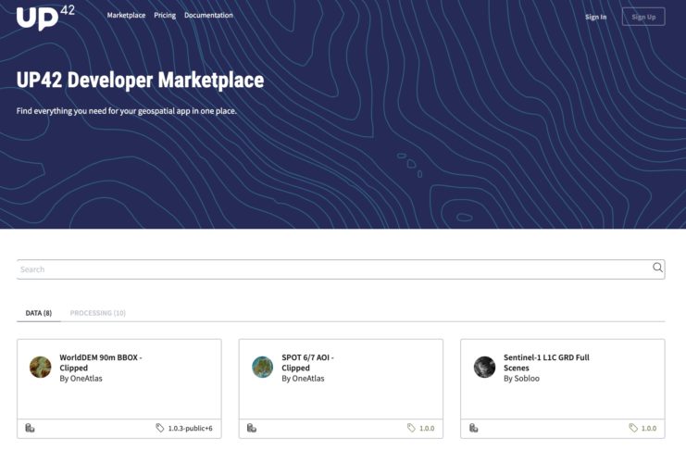Click the Sign Up button
The height and width of the screenshot is (450, 686).
(643, 17)
